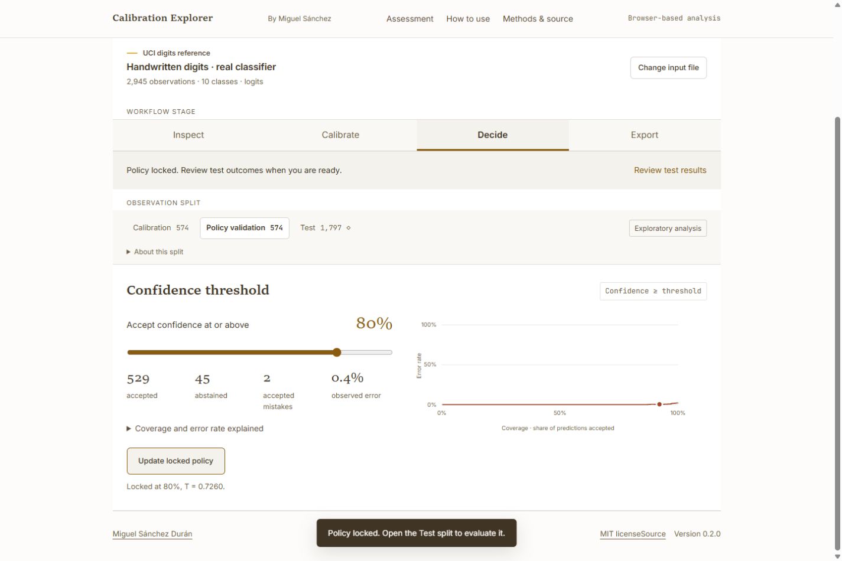Click the 'Policy locked. Open the Test split' toast
842x561 pixels.
tap(417, 533)
